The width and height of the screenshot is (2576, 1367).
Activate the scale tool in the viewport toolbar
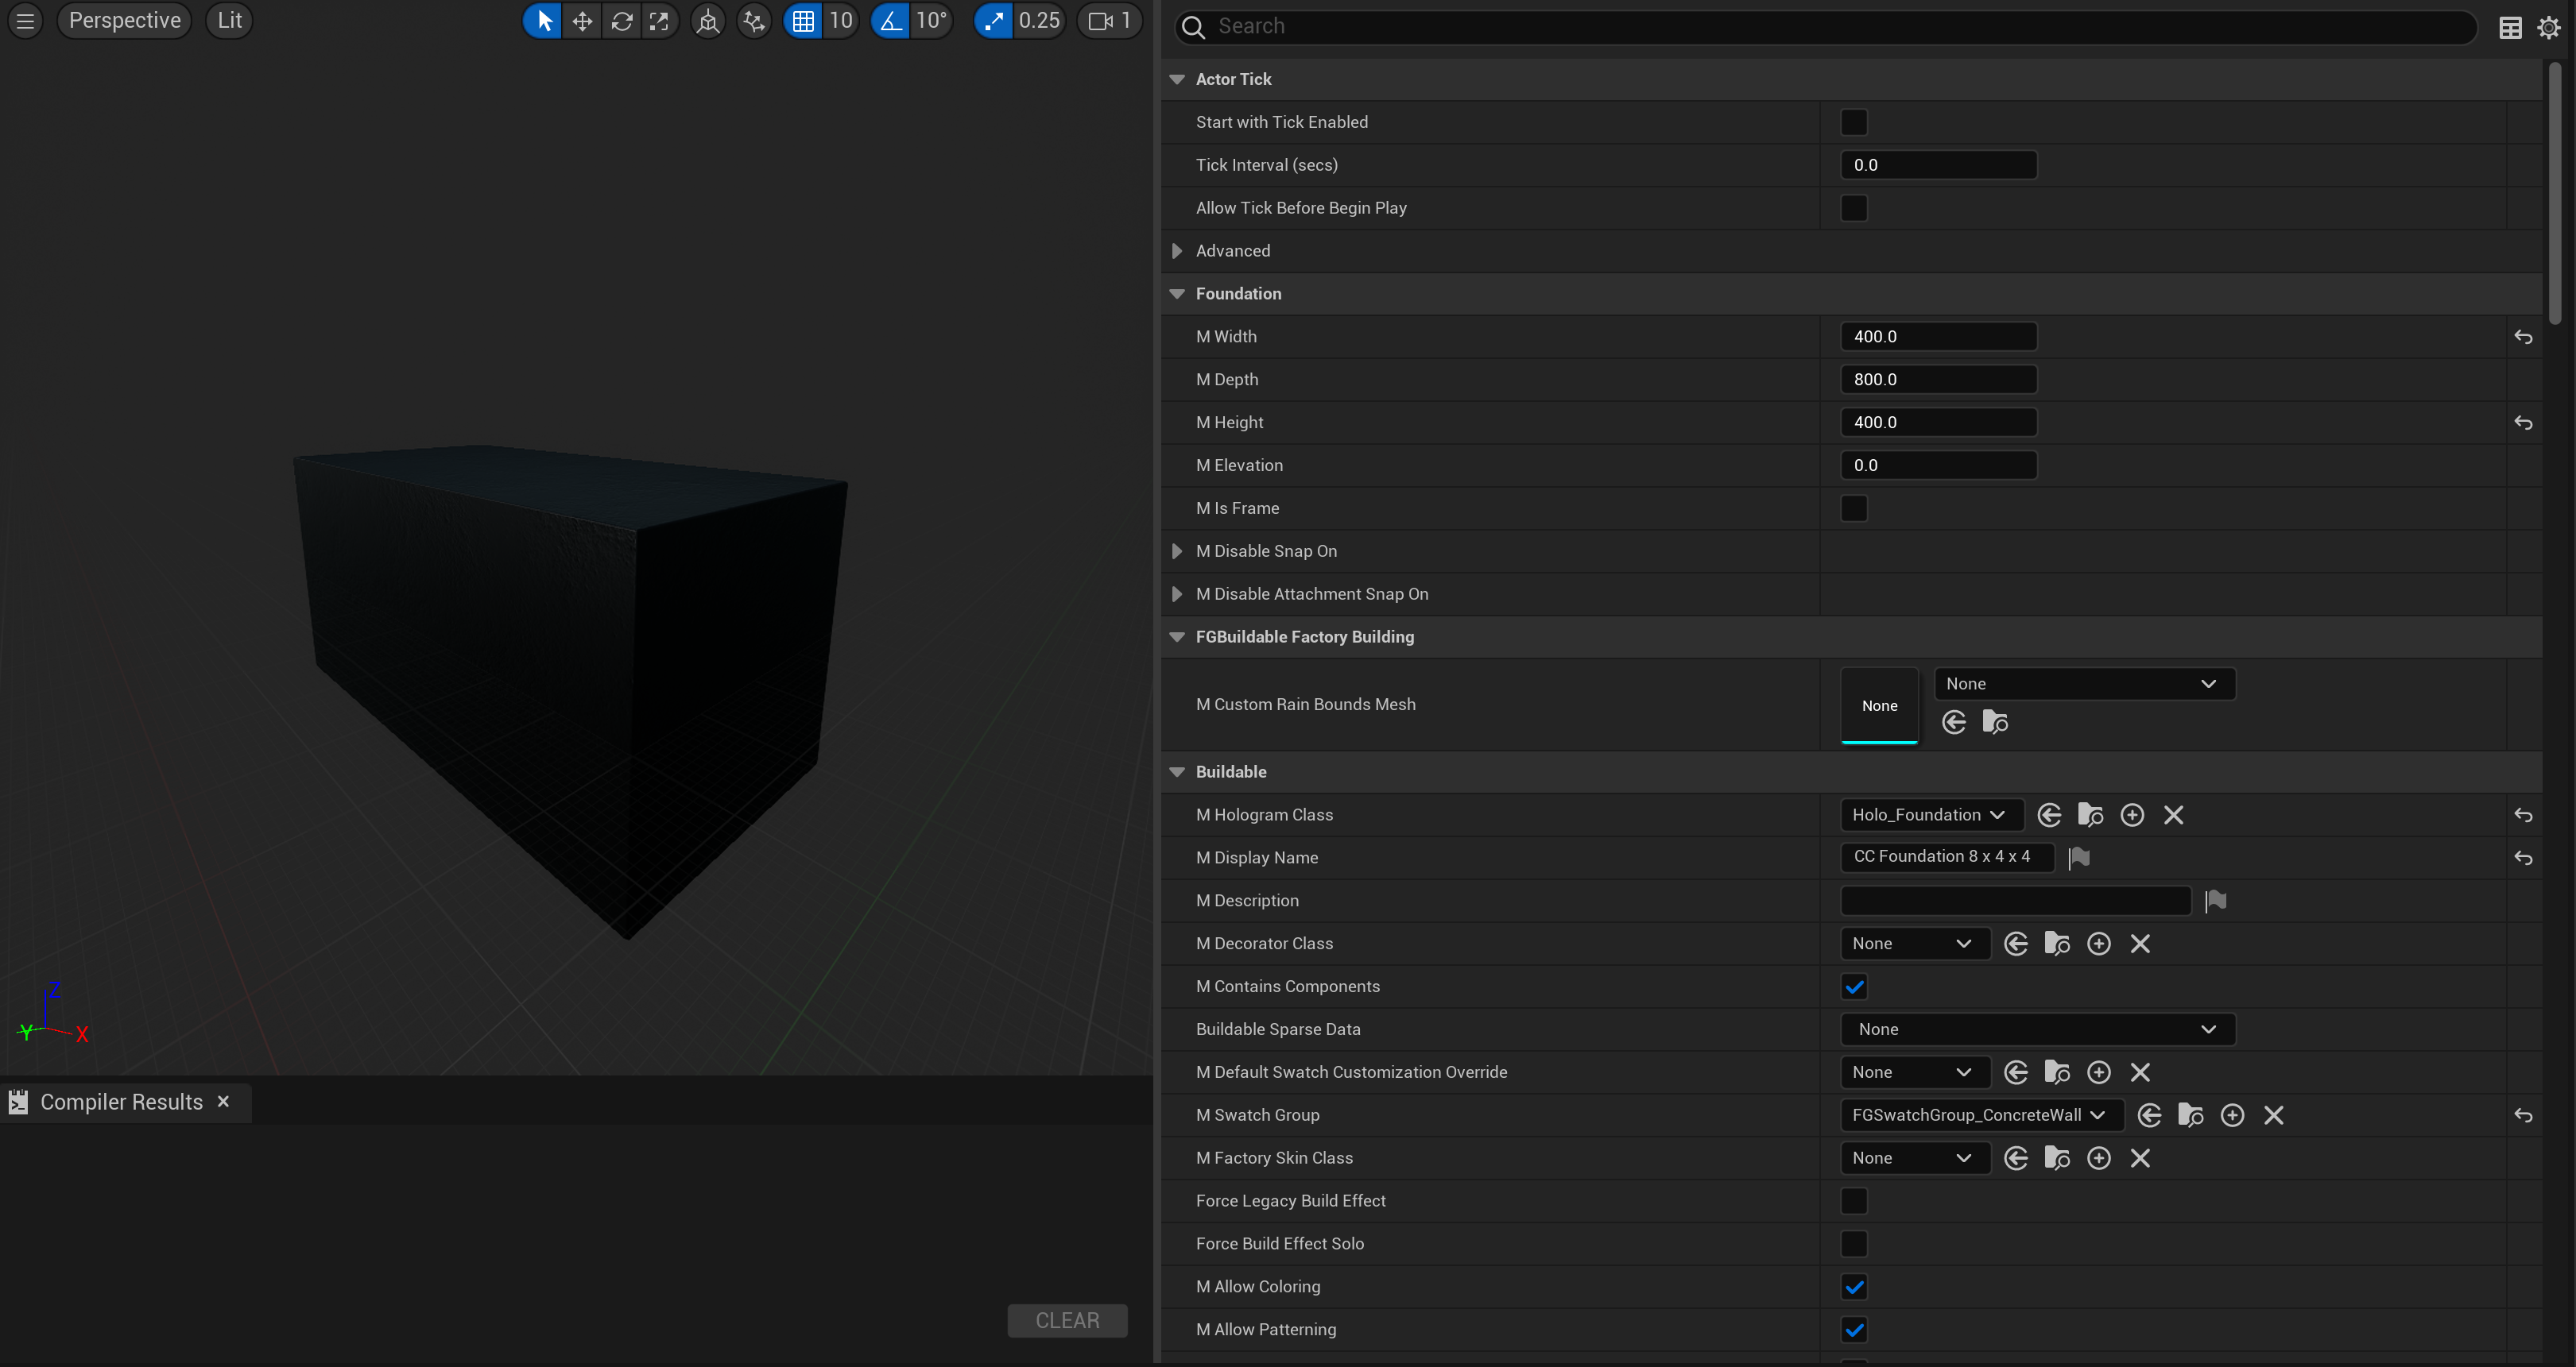coord(659,21)
